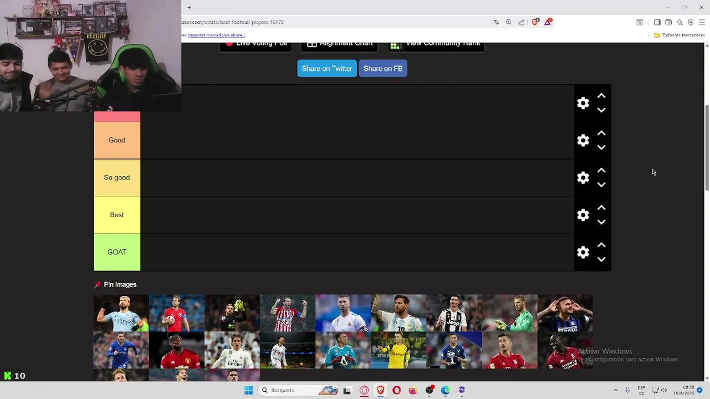Screen dimensions: 710x399
Task: Open Brave Shields lion icon
Action: (x=535, y=22)
